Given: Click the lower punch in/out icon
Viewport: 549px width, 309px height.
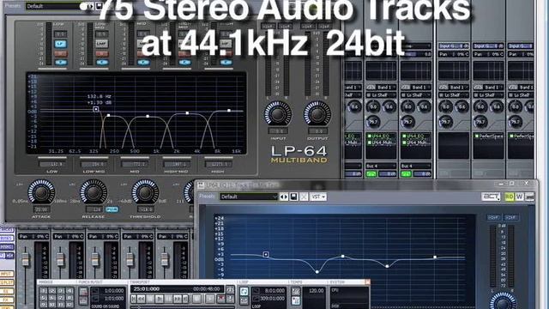Looking at the screenshot, I should 83,300.
